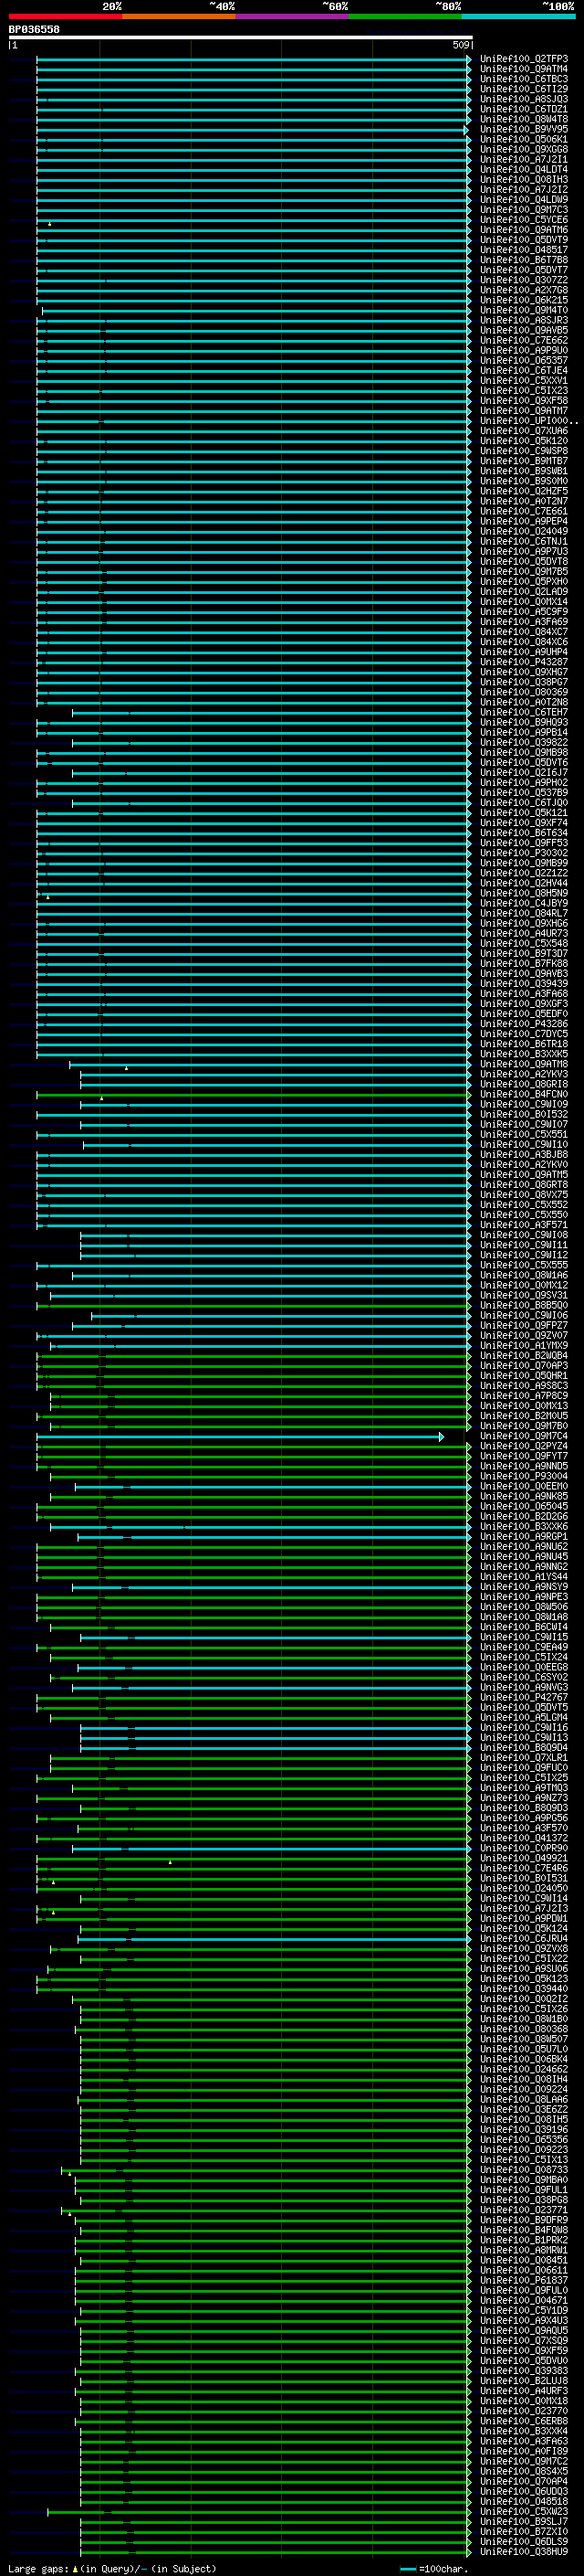Image resolution: width=584 pixels, height=2576 pixels.
Task: Select the query label BP036558
Action: click(34, 30)
